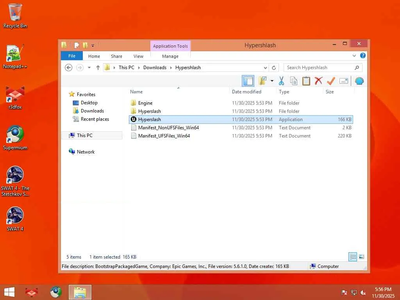The width and height of the screenshot is (400, 300).
Task: Go back with the Back arrow button
Action: coord(68,68)
